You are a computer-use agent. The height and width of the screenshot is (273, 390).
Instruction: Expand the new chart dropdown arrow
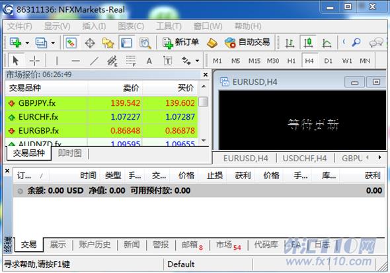[27, 43]
